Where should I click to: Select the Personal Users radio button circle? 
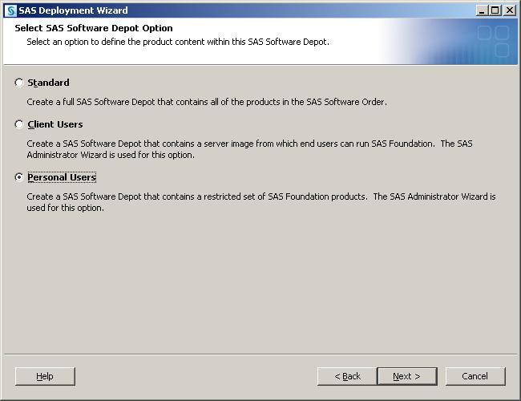19,177
